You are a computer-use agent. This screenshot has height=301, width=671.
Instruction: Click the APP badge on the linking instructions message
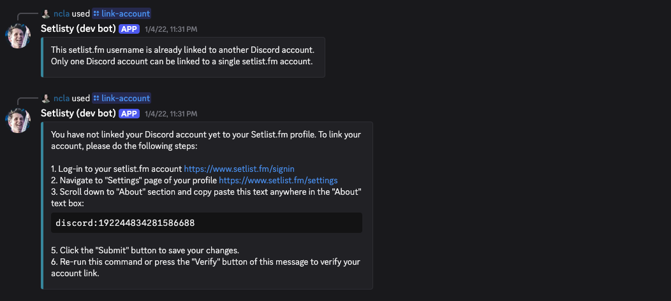[129, 113]
